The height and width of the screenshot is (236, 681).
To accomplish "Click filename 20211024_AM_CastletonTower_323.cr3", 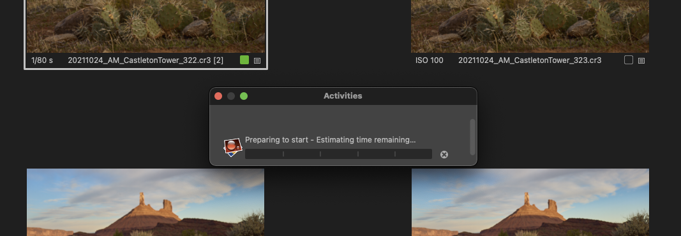I will point(530,60).
